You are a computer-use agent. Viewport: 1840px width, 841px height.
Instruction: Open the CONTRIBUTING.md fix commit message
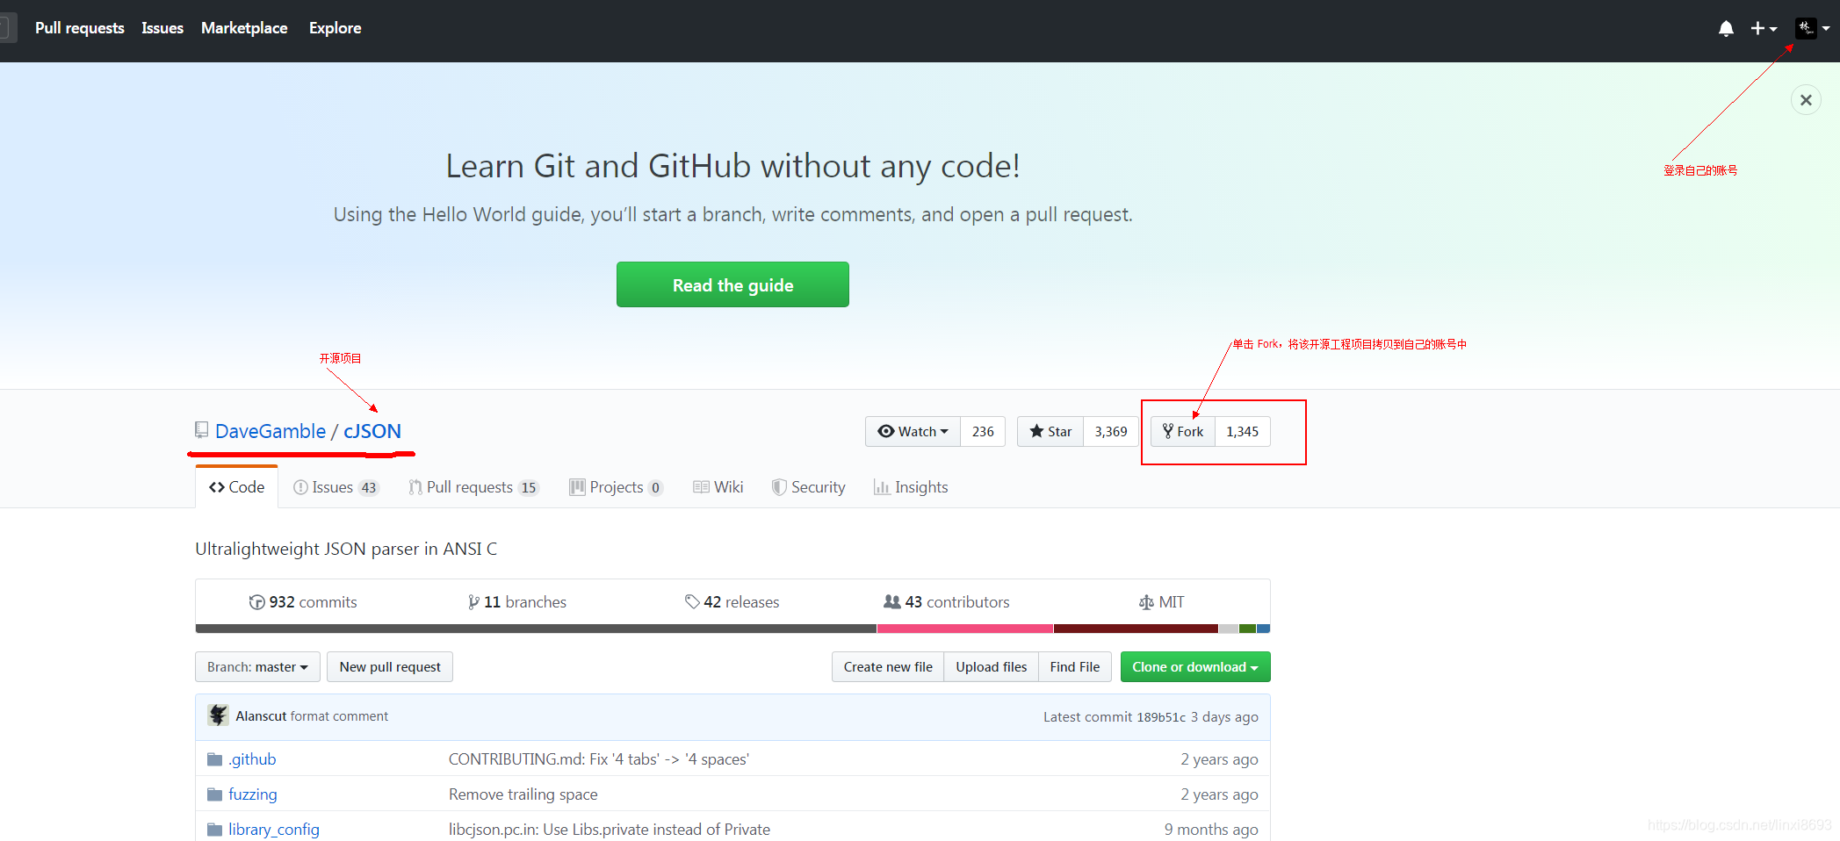(599, 758)
